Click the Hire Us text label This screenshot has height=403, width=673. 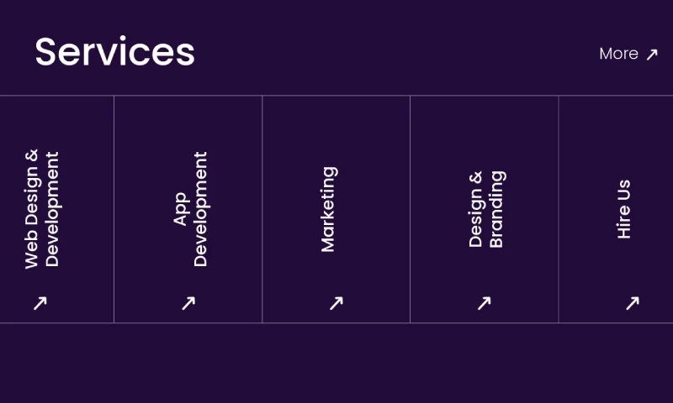pos(623,209)
